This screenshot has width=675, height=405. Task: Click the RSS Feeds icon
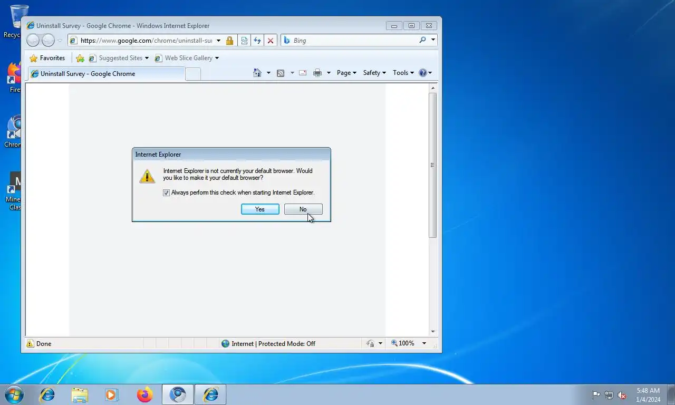(281, 73)
